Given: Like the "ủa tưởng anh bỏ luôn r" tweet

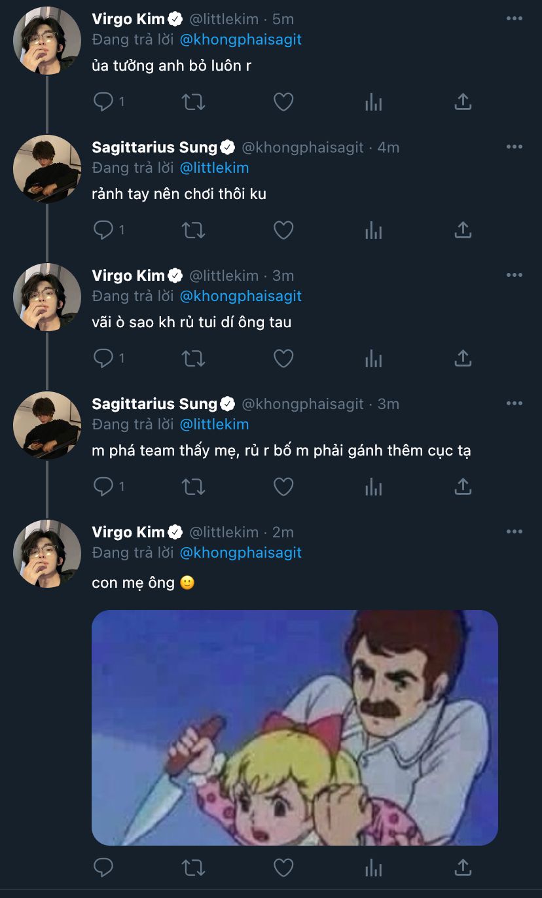Looking at the screenshot, I should coord(283,102).
